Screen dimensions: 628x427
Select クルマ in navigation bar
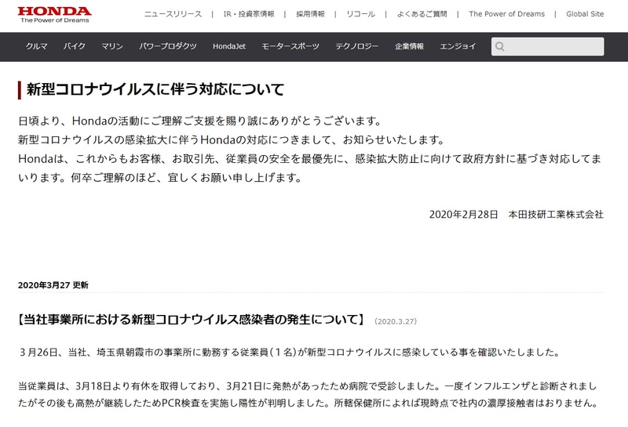(x=36, y=46)
